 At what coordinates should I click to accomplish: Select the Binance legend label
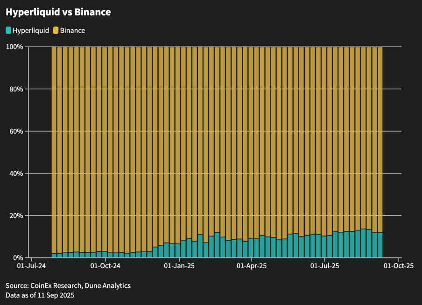(72, 30)
